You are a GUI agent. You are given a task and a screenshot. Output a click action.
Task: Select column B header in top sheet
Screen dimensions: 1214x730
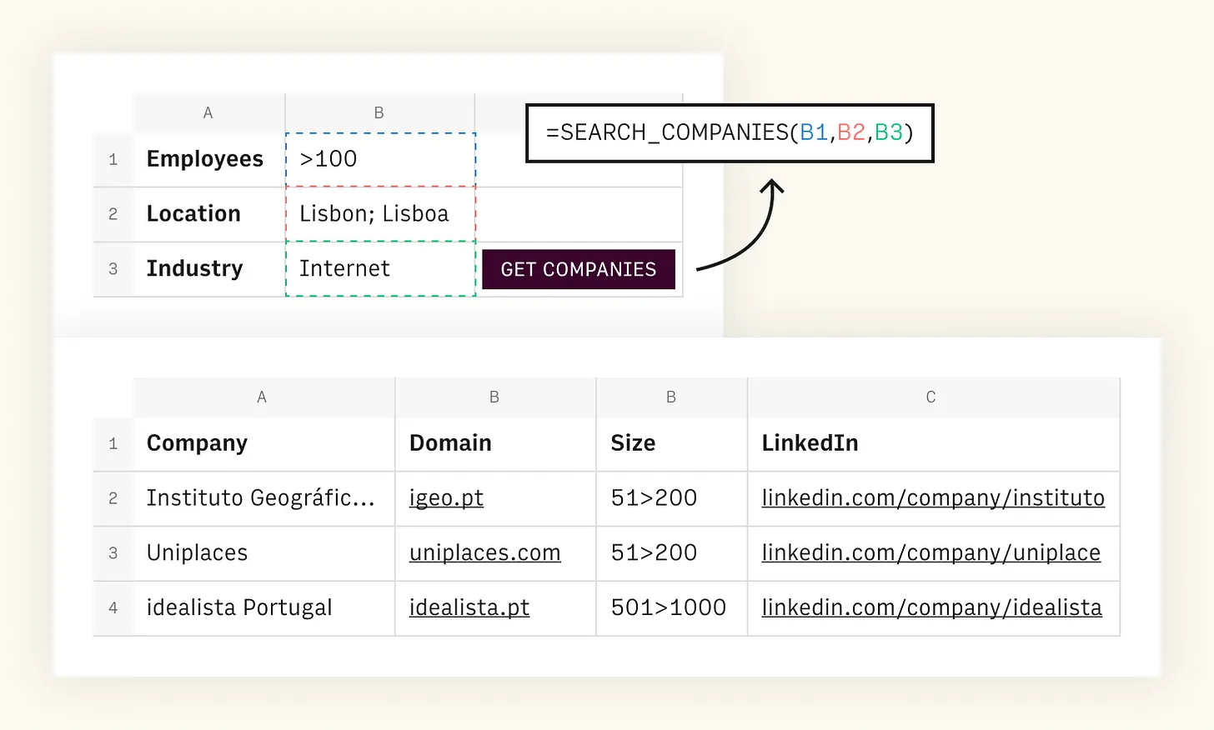379,113
